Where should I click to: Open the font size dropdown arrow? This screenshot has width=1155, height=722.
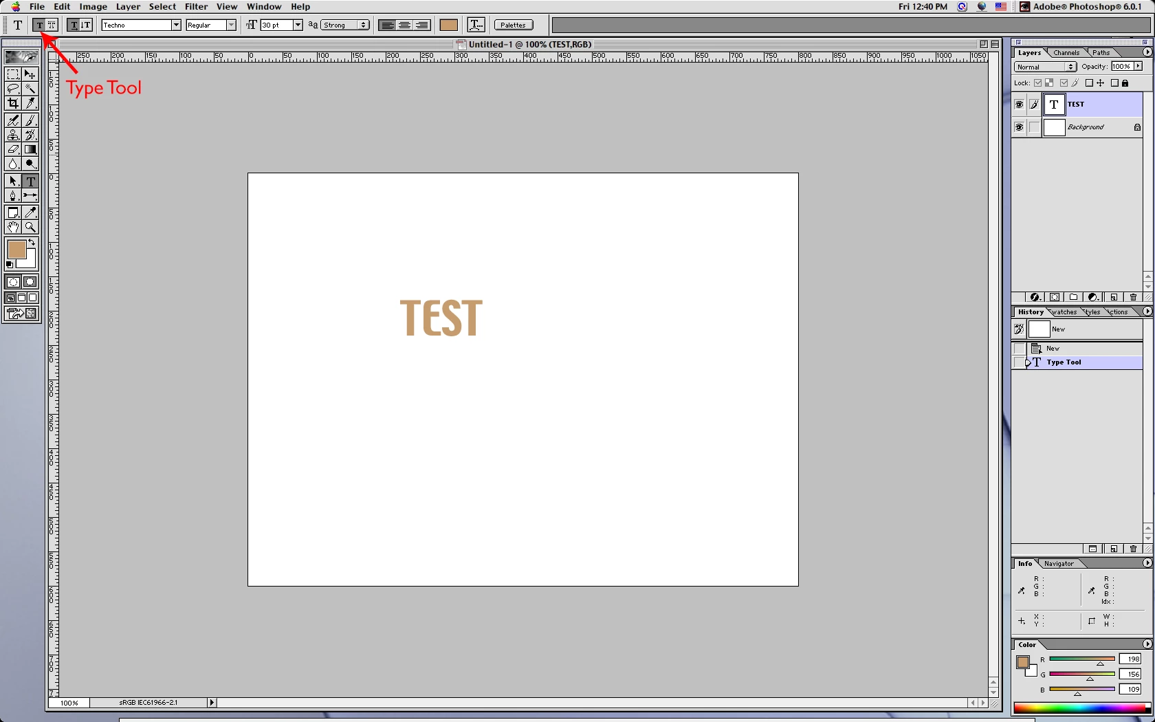click(x=298, y=25)
